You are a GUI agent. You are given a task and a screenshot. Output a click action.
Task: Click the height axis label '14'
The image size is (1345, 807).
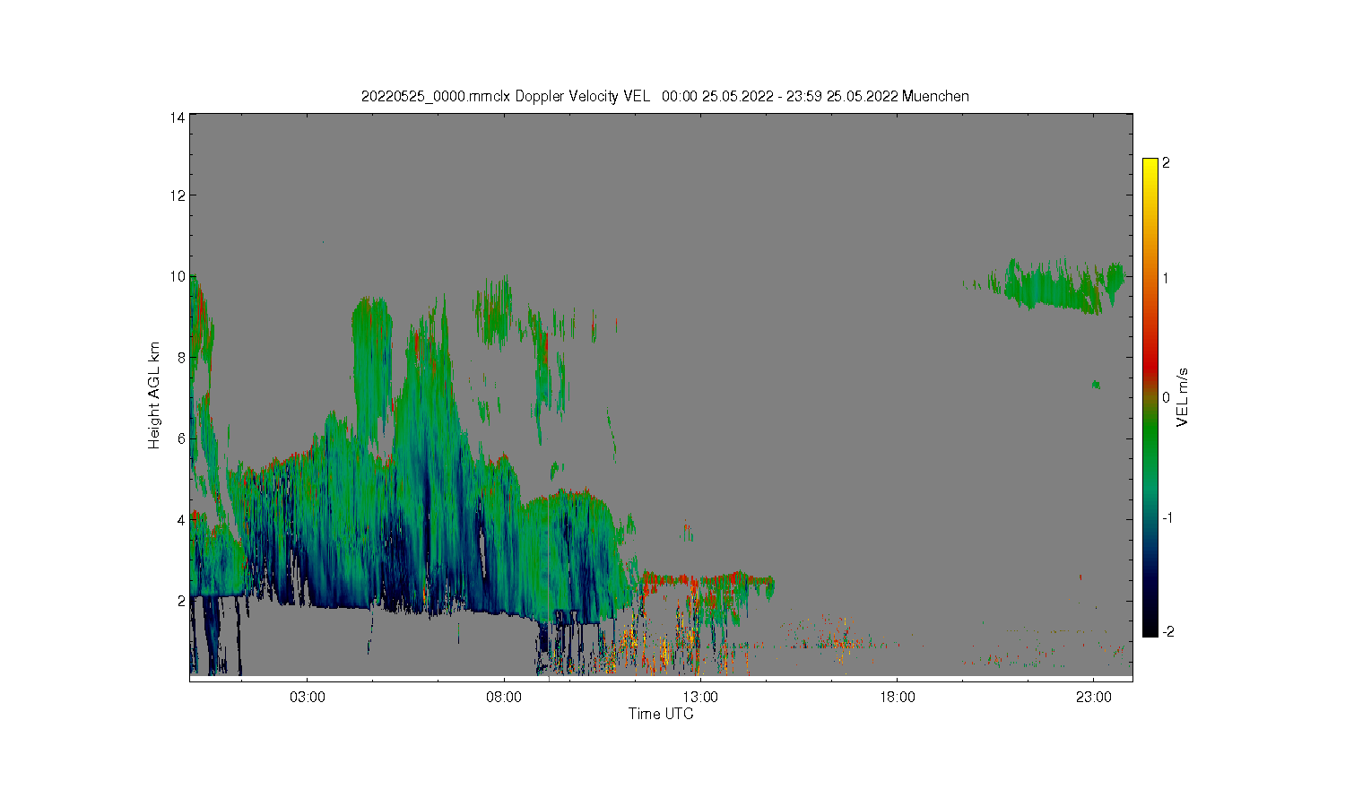pyautogui.click(x=178, y=117)
